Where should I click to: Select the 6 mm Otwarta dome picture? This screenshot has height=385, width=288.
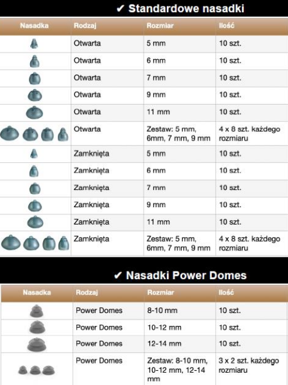35,61
